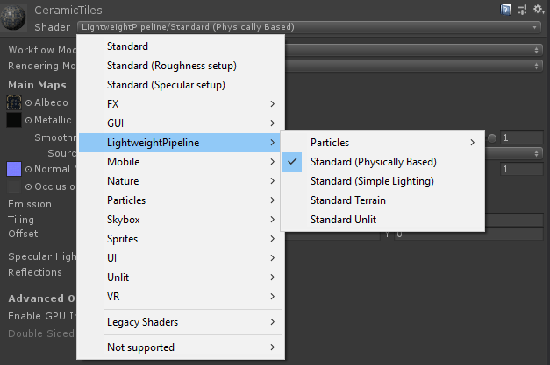Click the Normal Map texture slot
The width and height of the screenshot is (550, 365).
coord(14,169)
